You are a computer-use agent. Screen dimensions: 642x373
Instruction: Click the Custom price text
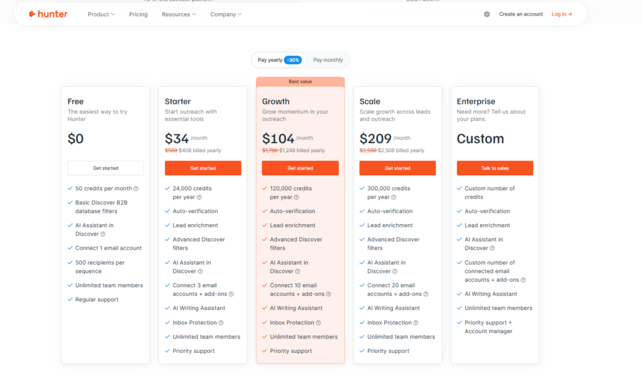coord(480,139)
